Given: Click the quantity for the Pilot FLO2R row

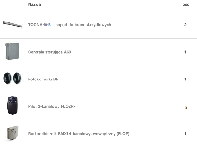Looking at the screenshot, I should point(186,107).
